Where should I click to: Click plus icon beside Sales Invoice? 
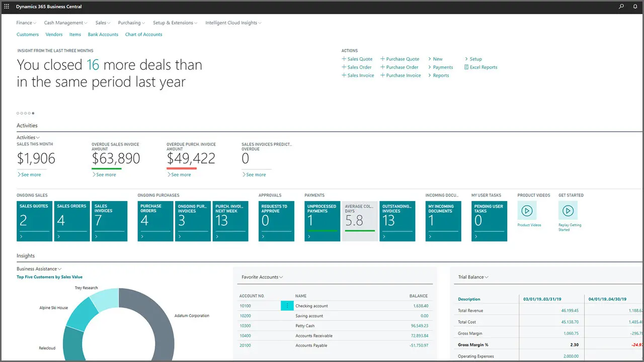(x=344, y=75)
